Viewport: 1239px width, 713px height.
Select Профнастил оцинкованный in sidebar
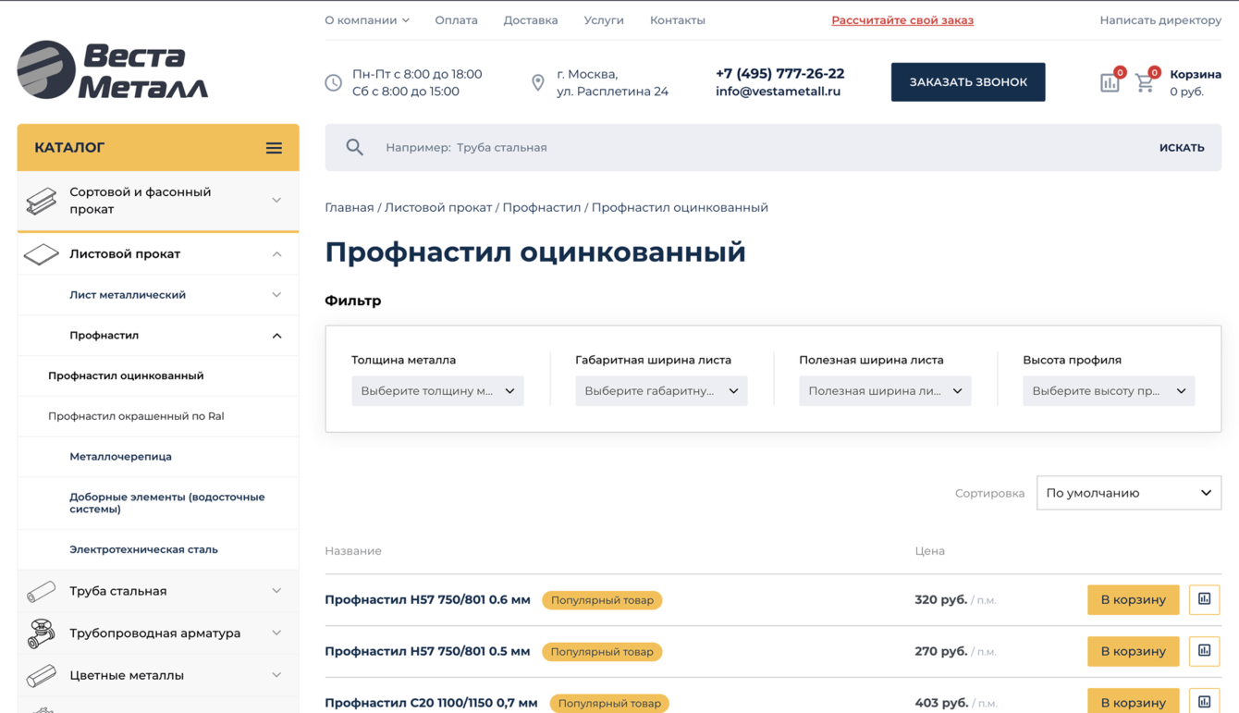[126, 375]
